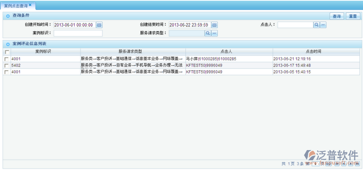The height and width of the screenshot is (170, 363).
Task: Clear 服务请求类型 with minus icon
Action: 214,33
